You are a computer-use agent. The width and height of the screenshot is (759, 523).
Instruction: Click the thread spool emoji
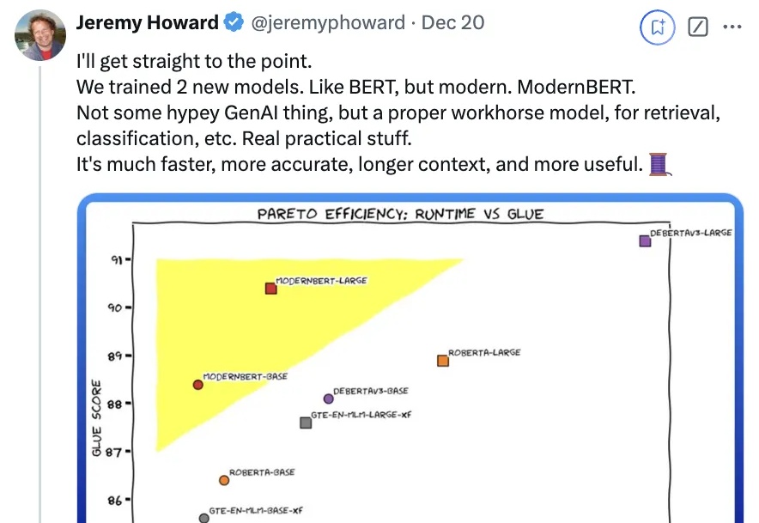click(x=659, y=164)
